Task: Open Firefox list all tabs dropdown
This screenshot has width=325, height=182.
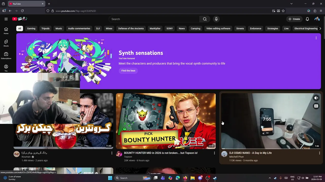Action: [291, 4]
